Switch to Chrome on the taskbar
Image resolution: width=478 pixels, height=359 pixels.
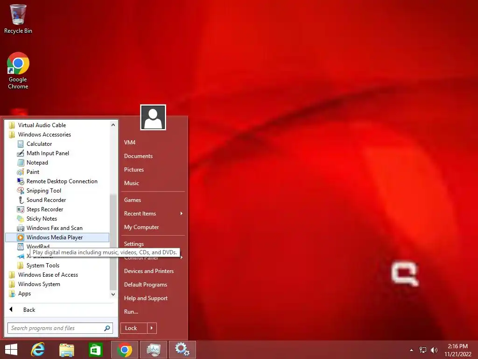[124, 350]
